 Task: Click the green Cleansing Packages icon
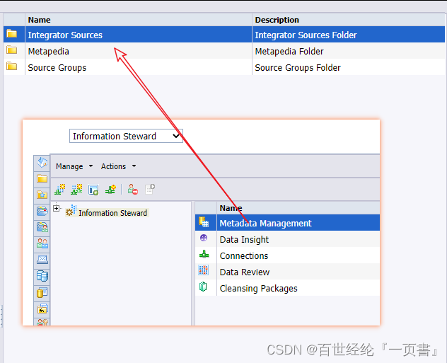[x=203, y=287]
